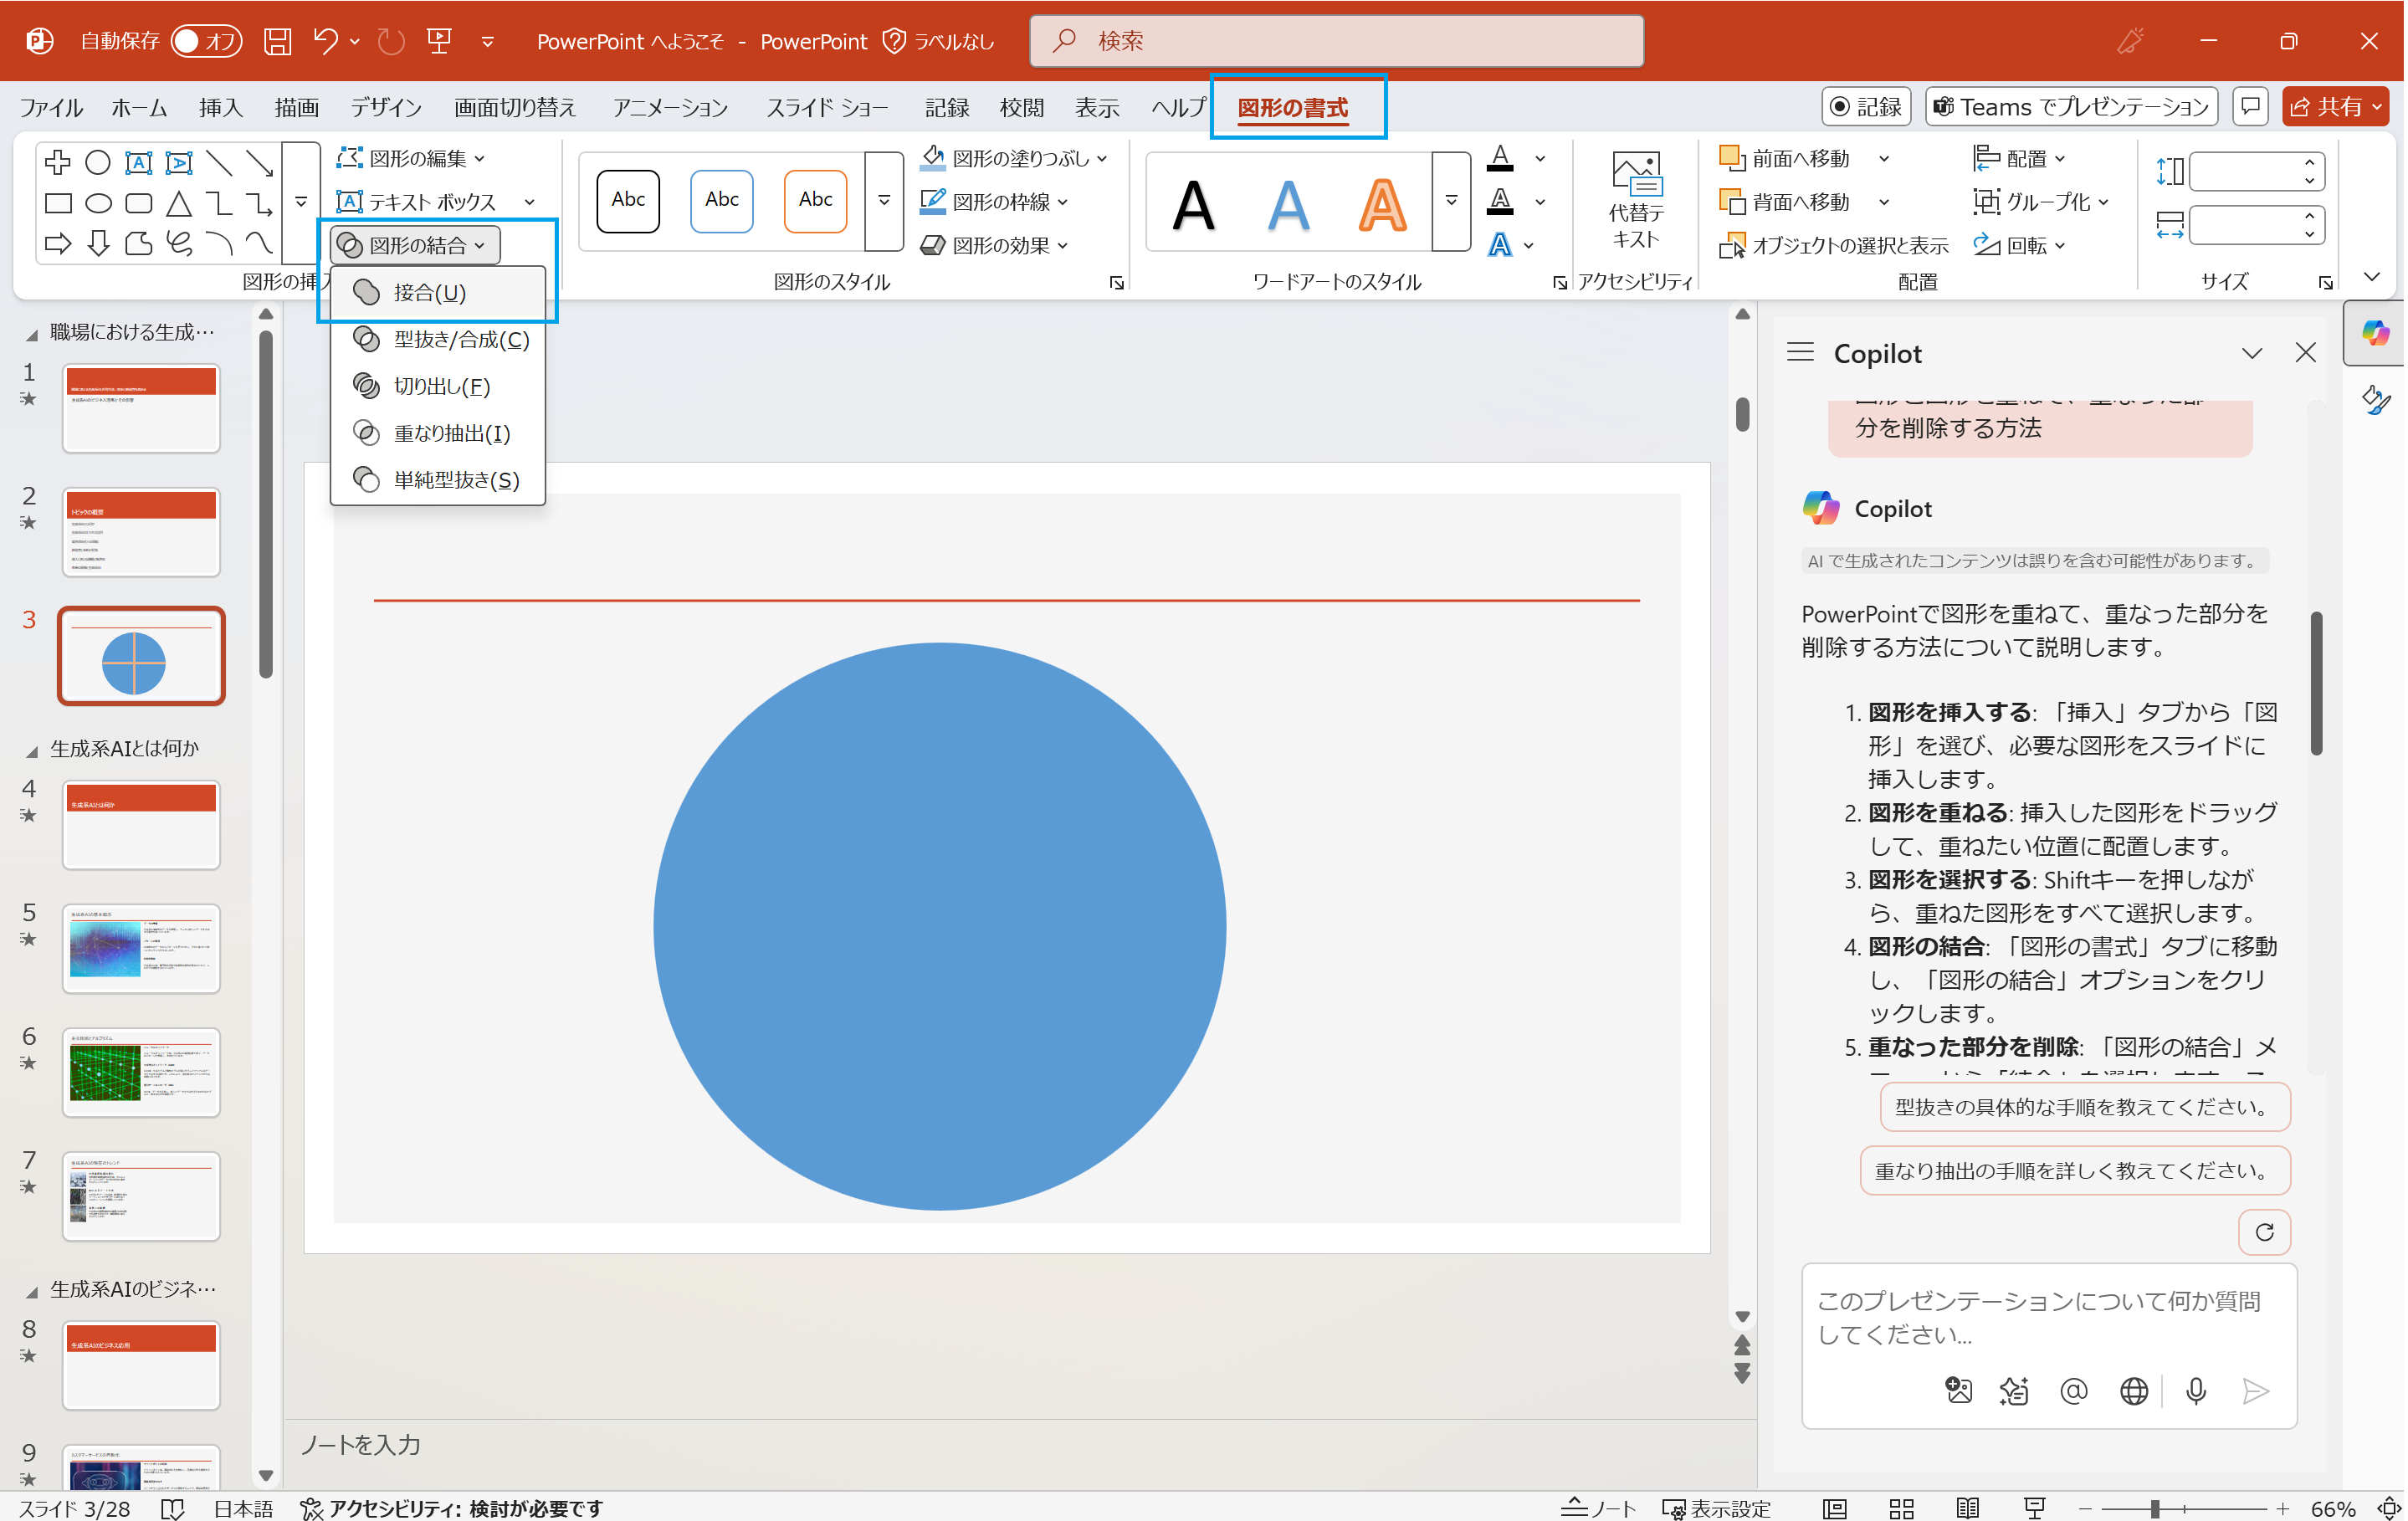Click the text fill A icon
Image resolution: width=2408 pixels, height=1521 pixels.
tap(1500, 158)
